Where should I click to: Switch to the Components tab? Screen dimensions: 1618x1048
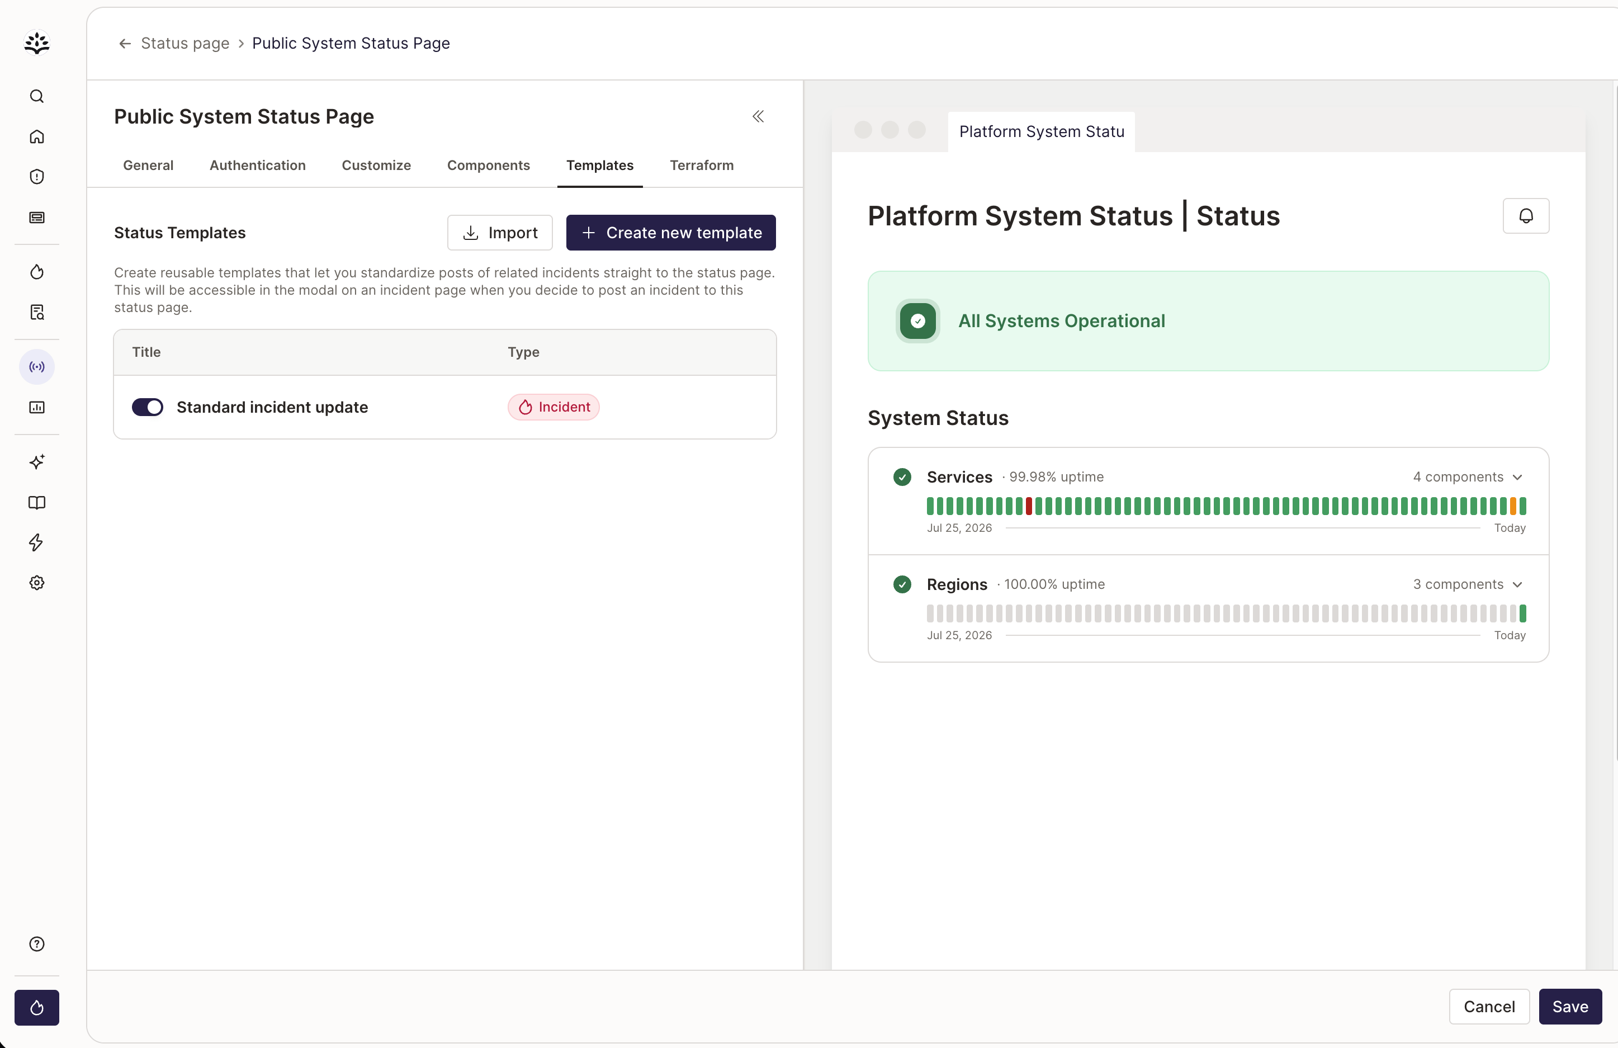click(488, 166)
